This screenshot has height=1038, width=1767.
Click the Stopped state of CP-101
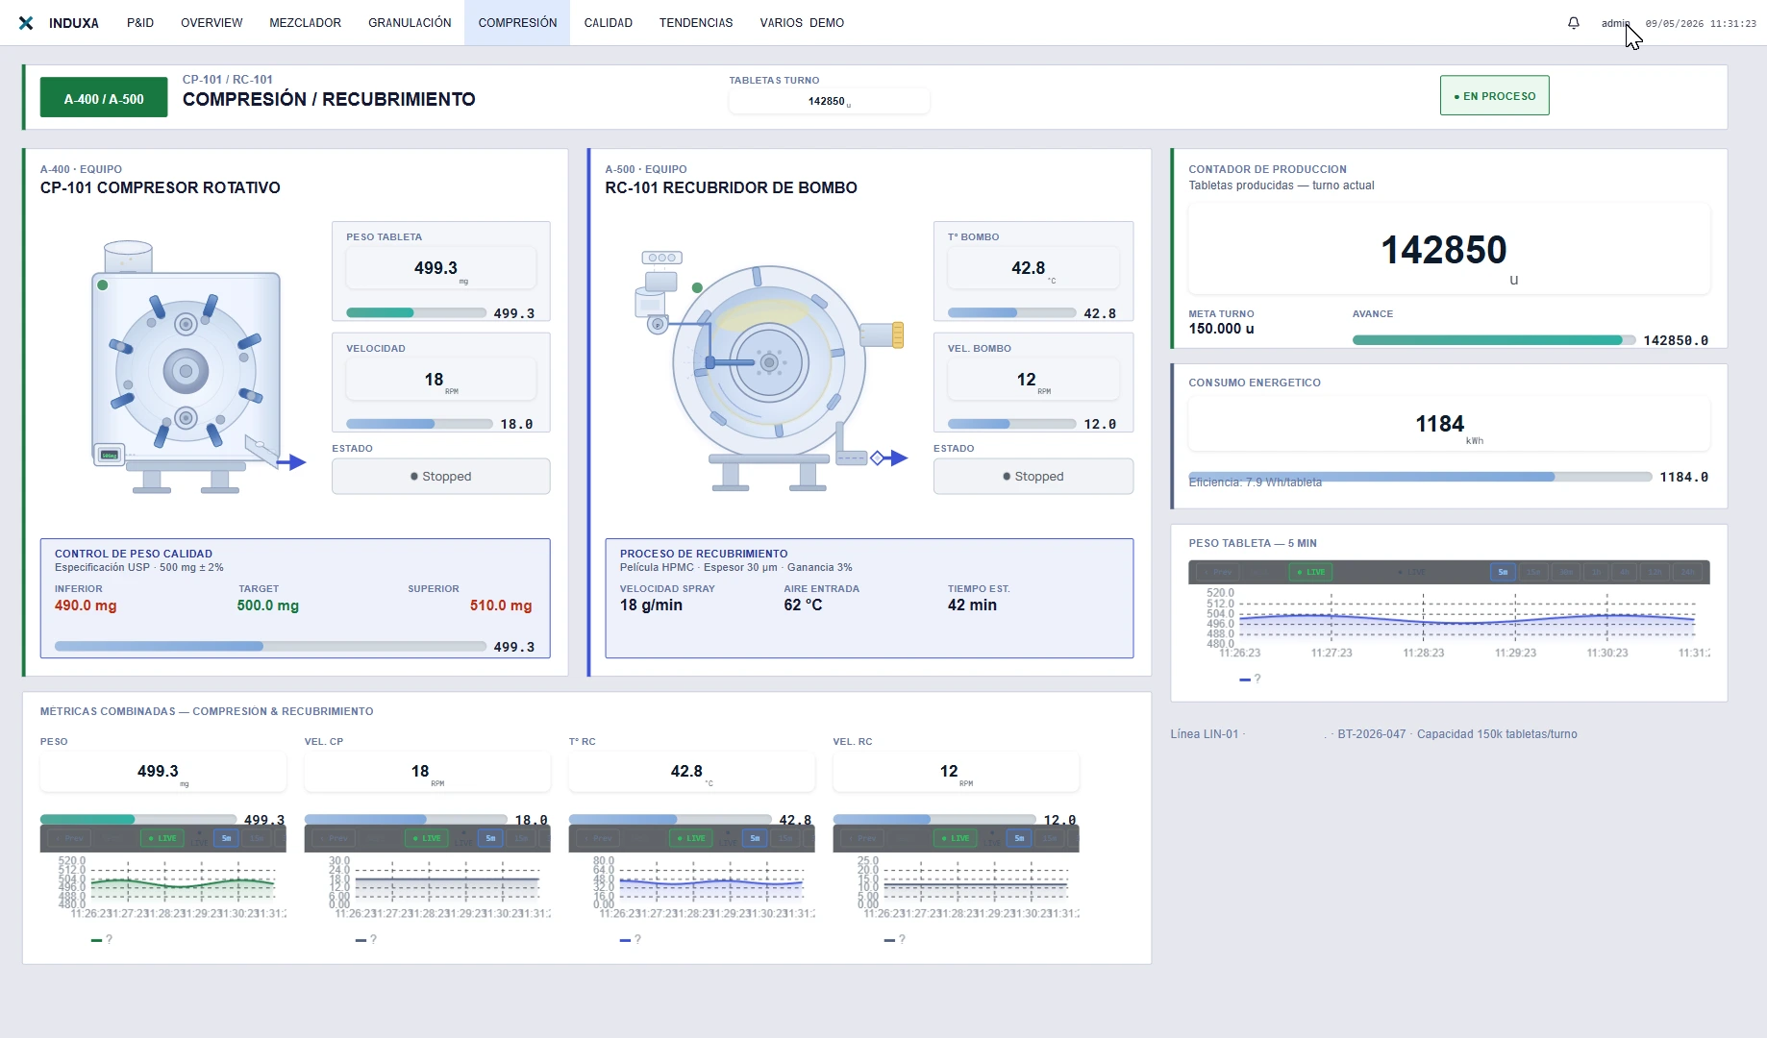[441, 477]
